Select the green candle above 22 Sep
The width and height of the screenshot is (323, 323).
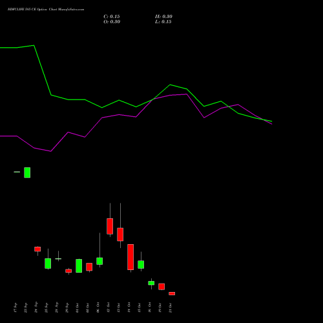[x=27, y=172]
